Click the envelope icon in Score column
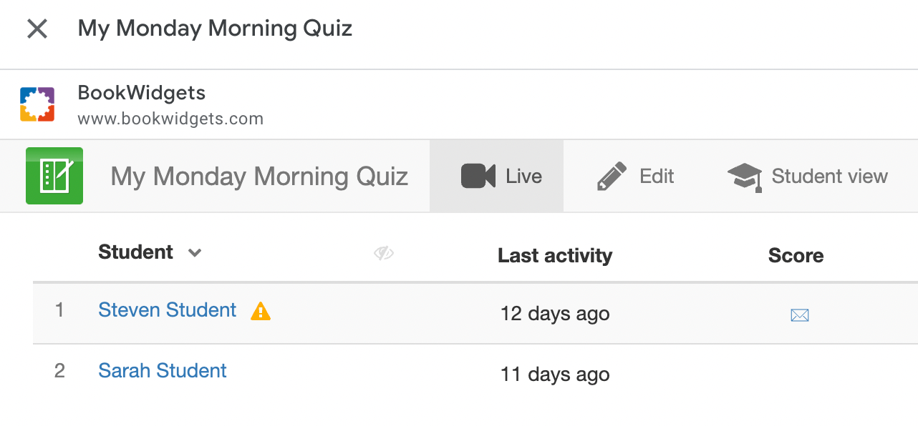Image resolution: width=918 pixels, height=426 pixels. coord(800,314)
